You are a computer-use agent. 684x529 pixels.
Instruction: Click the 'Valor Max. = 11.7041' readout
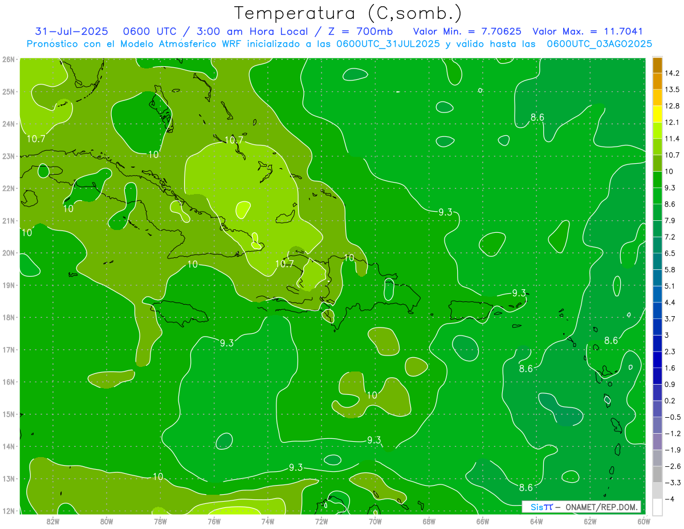coord(588,31)
